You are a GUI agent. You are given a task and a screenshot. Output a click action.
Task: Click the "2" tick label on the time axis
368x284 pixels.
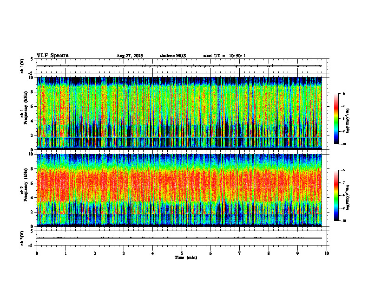pos(95,253)
